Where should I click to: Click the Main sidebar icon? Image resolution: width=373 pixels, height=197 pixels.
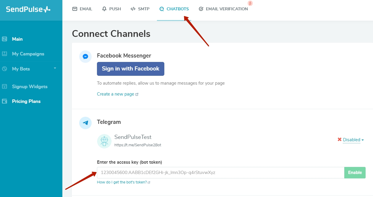[5, 39]
